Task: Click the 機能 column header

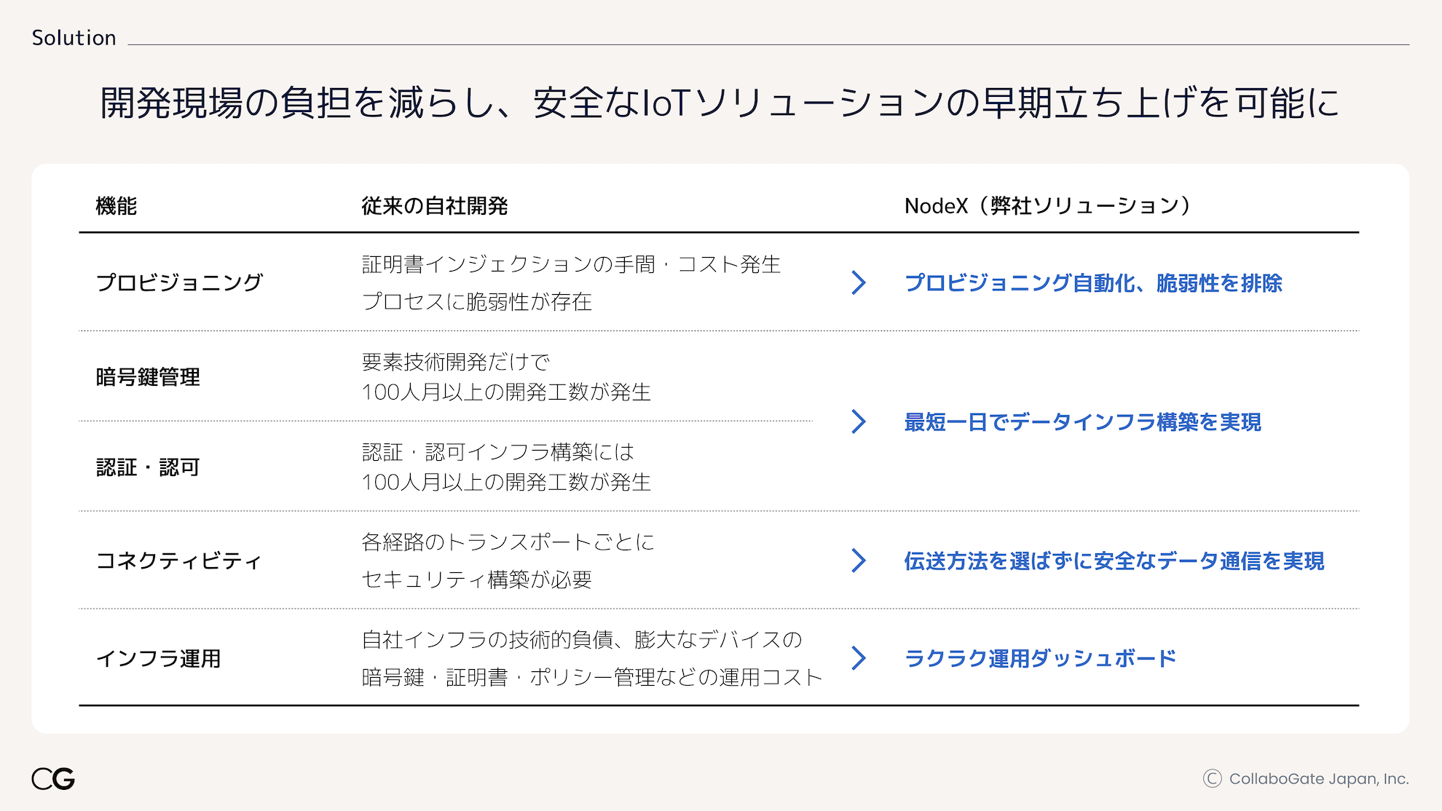Action: click(x=117, y=206)
